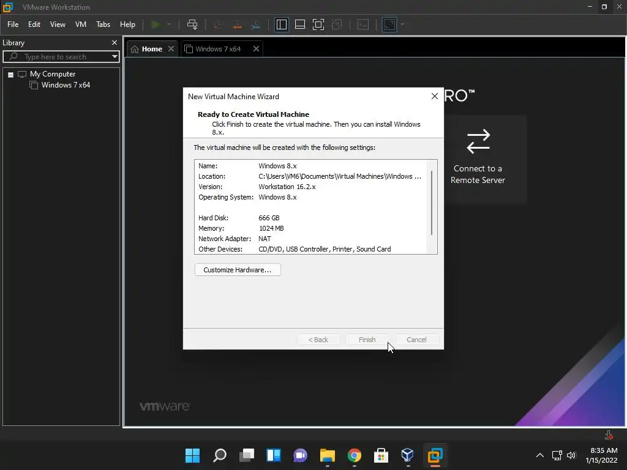Close the New Virtual Machine Wizard dialog
The height and width of the screenshot is (470, 627).
click(435, 96)
